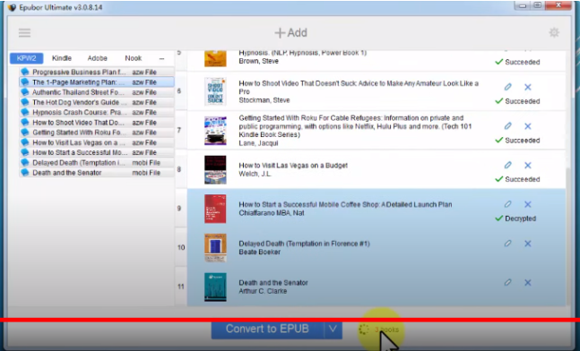Viewport: 580px width, 351px height.
Task: Expand the Convert to EPUB format dropdown arrow
Action: click(x=333, y=329)
